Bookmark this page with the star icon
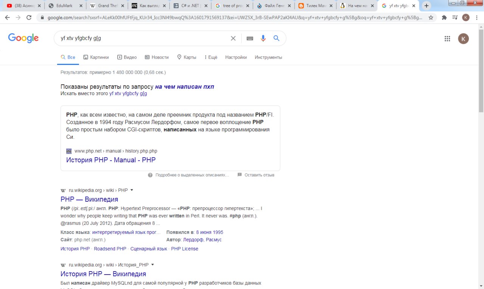The height and width of the screenshot is (289, 484). 431,17
